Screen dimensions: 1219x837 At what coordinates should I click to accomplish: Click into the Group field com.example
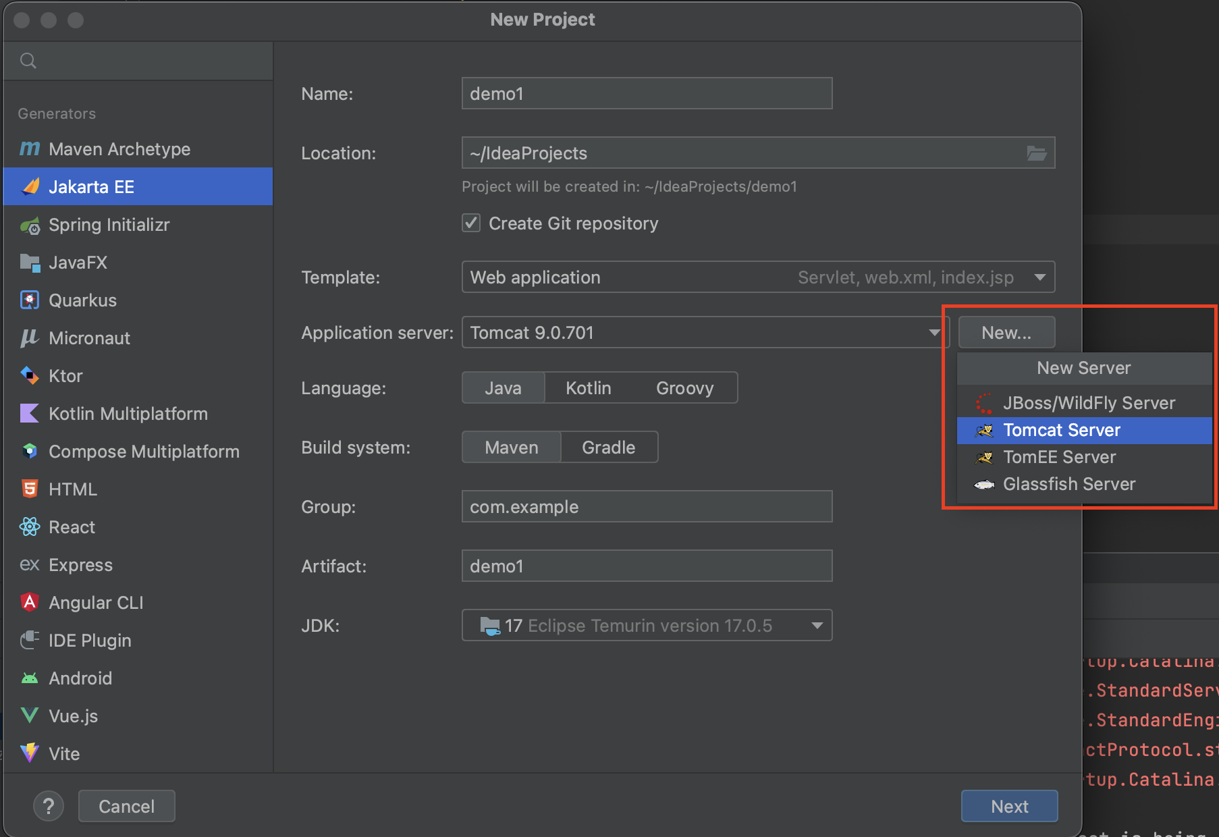pos(647,507)
